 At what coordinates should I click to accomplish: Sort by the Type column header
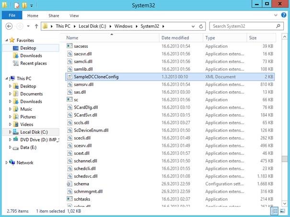tap(225, 38)
